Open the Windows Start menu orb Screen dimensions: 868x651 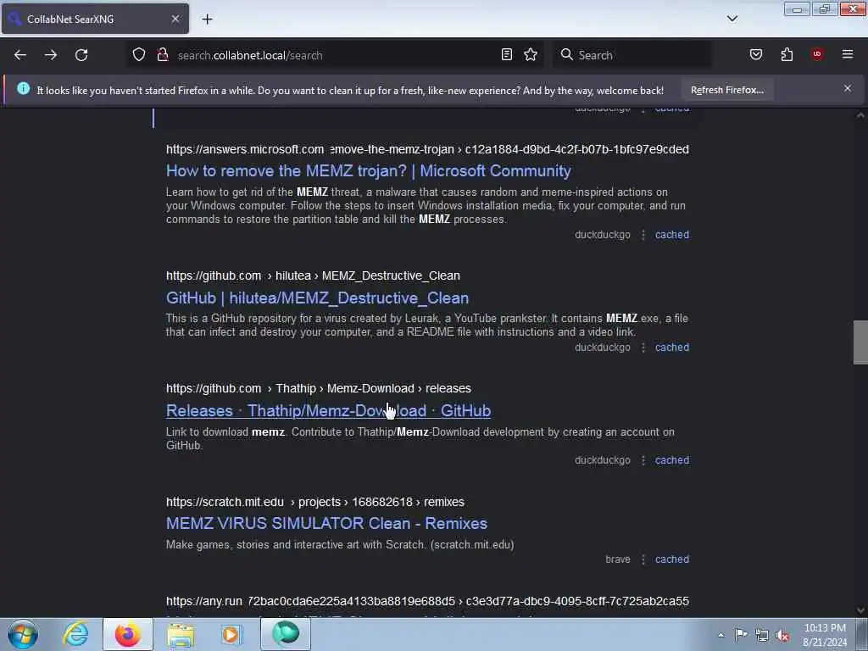coord(23,634)
